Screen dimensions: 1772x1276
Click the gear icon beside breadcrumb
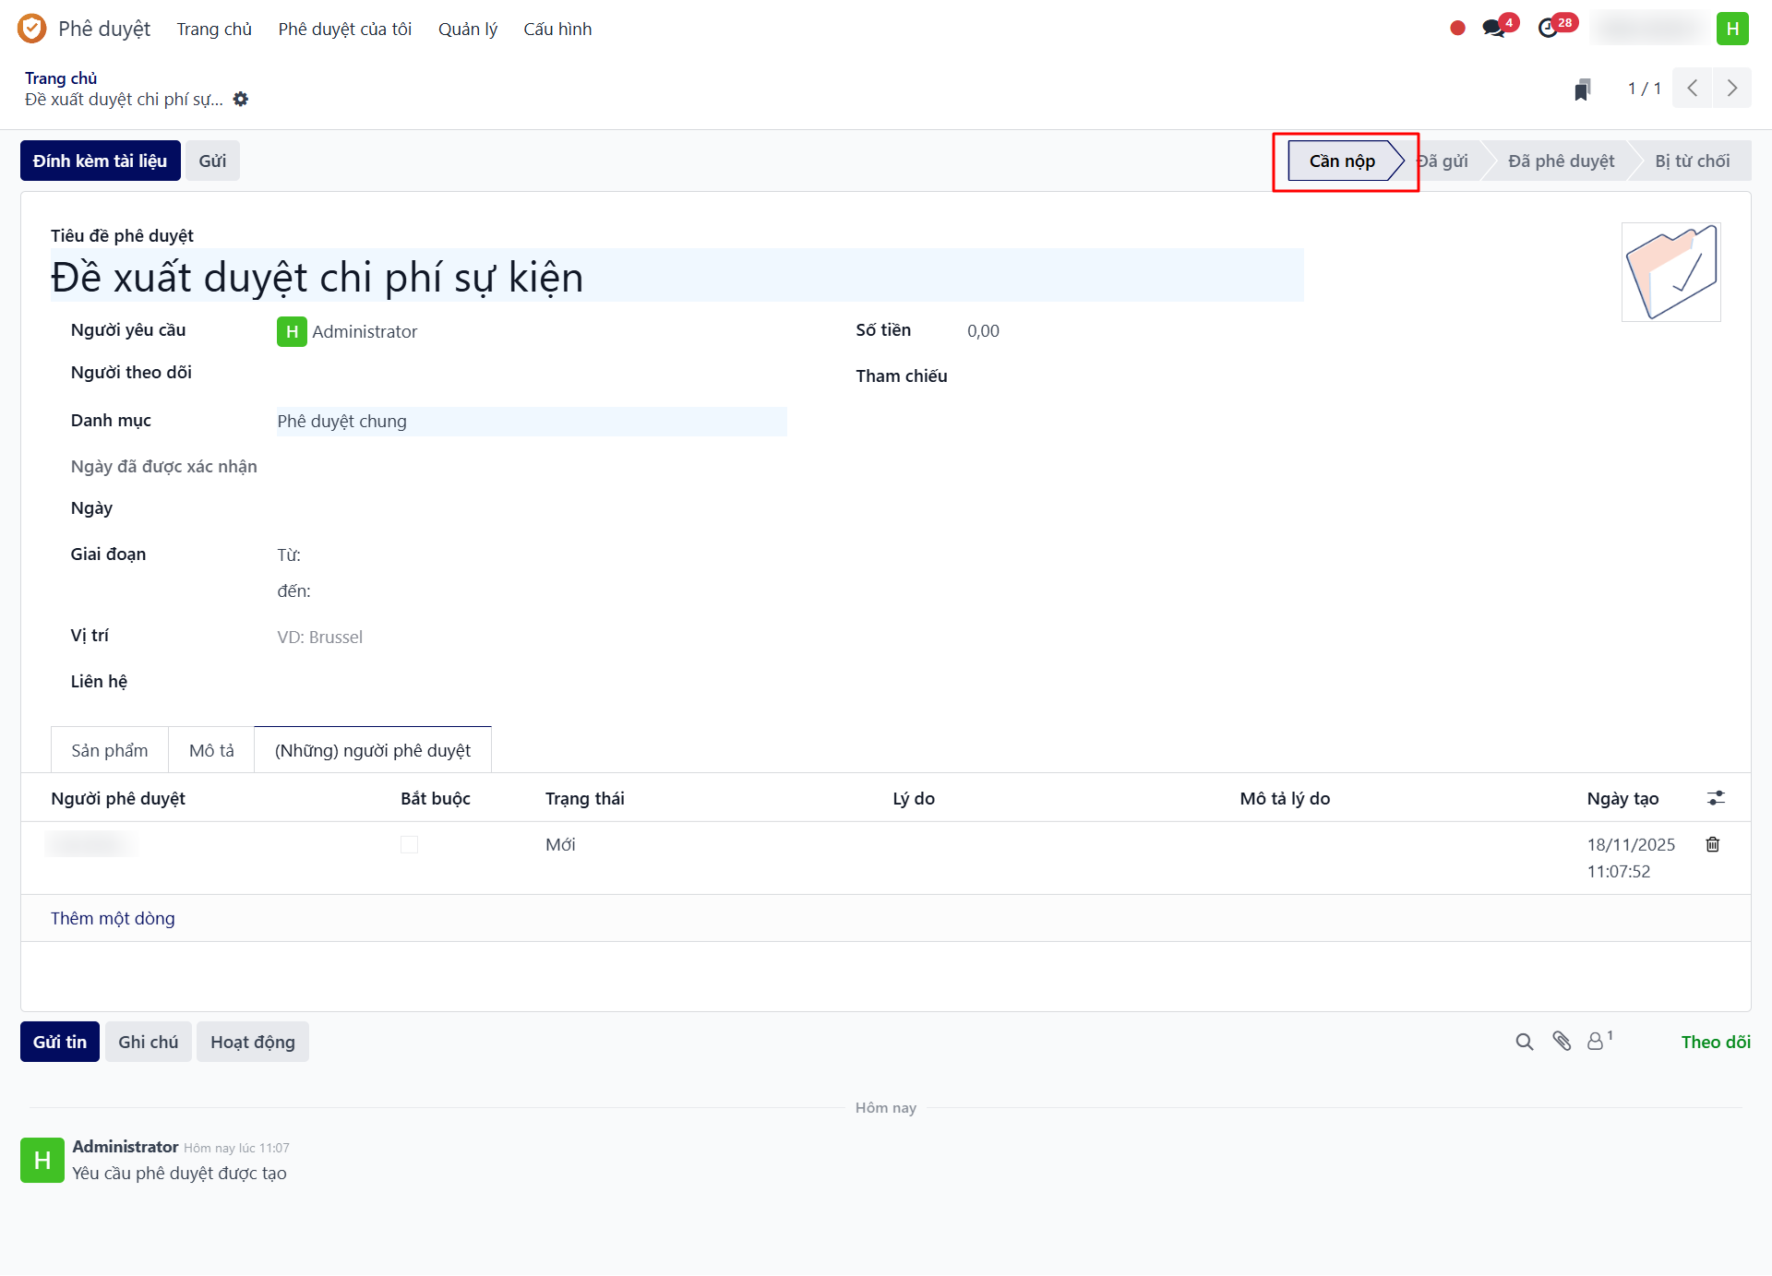241,99
